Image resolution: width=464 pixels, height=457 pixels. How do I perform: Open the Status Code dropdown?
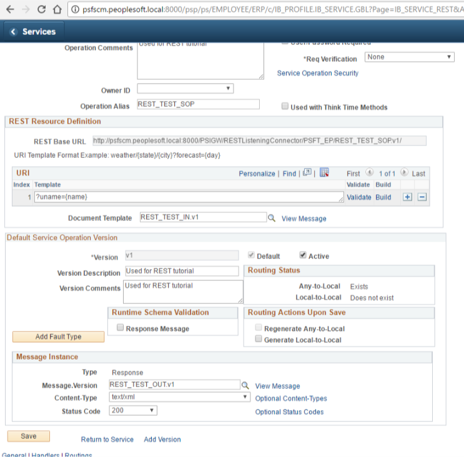click(133, 411)
